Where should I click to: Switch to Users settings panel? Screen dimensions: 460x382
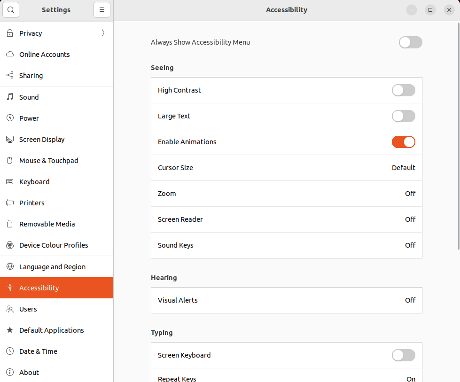coord(57,309)
